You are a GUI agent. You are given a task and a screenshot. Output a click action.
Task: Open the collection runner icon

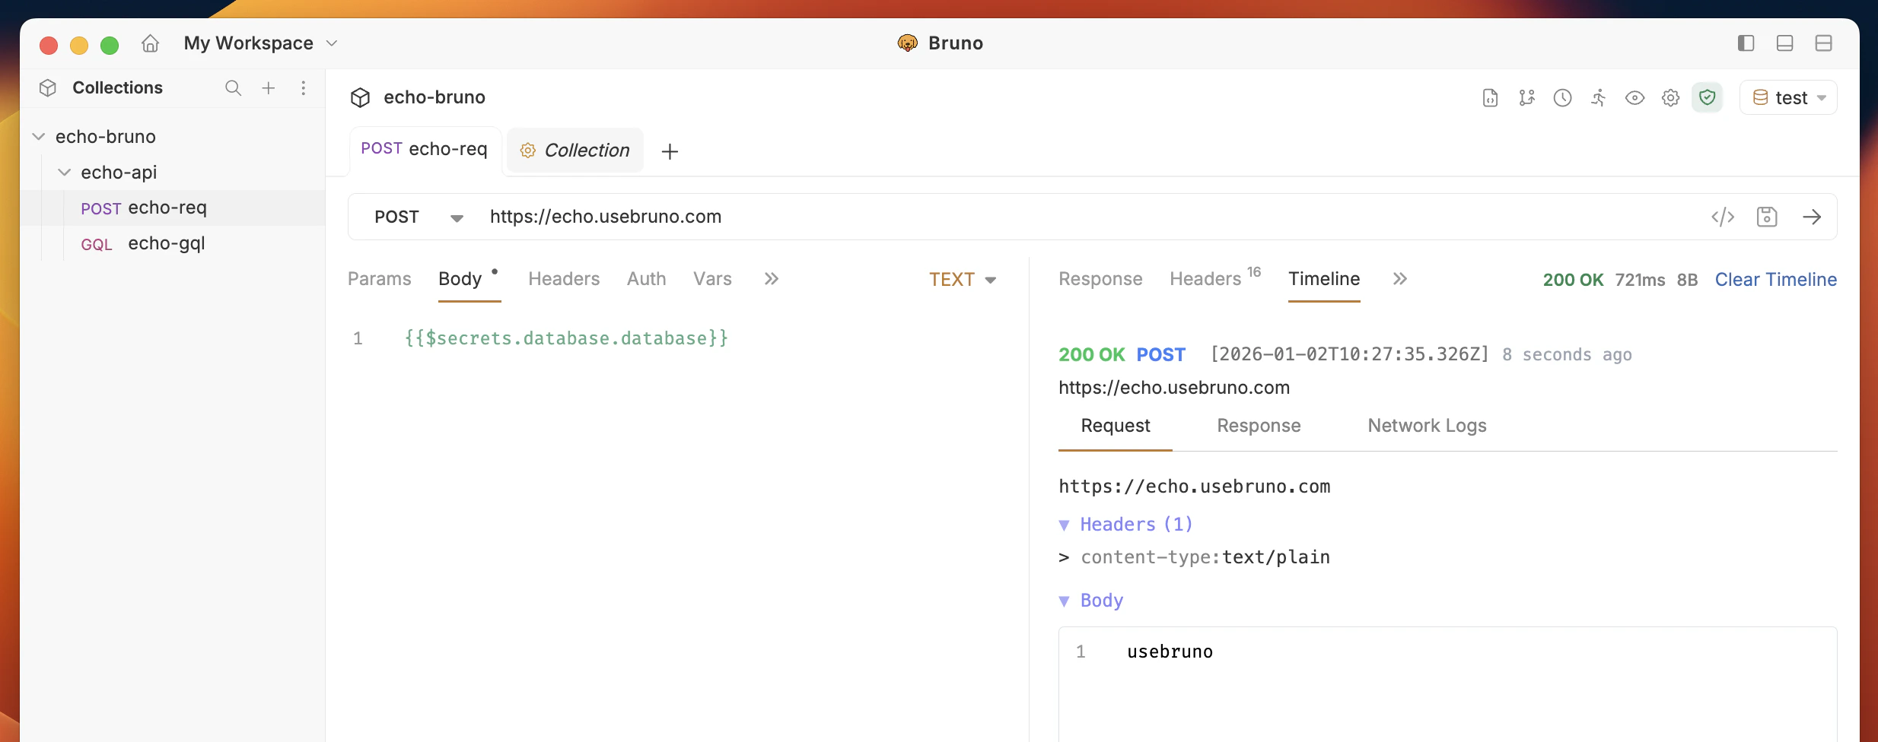1599,97
